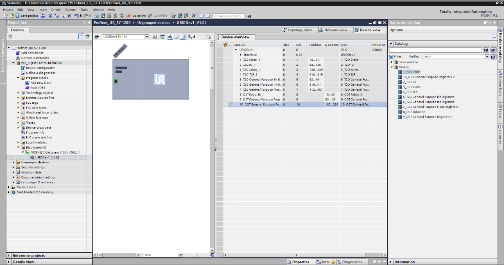Viewport: 504px width, 265px height.
Task: Click the Print icon in the toolbar
Action: (x=43, y=16)
